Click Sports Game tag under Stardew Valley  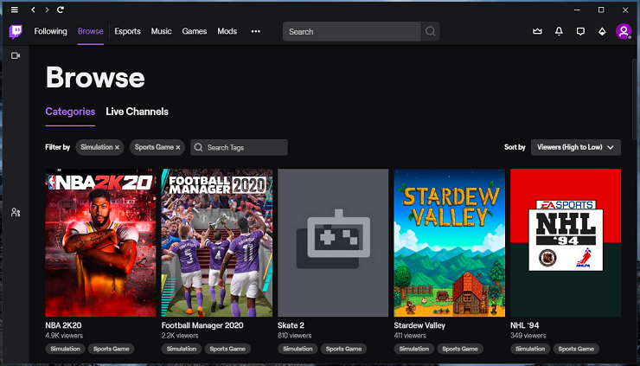[x=460, y=349]
